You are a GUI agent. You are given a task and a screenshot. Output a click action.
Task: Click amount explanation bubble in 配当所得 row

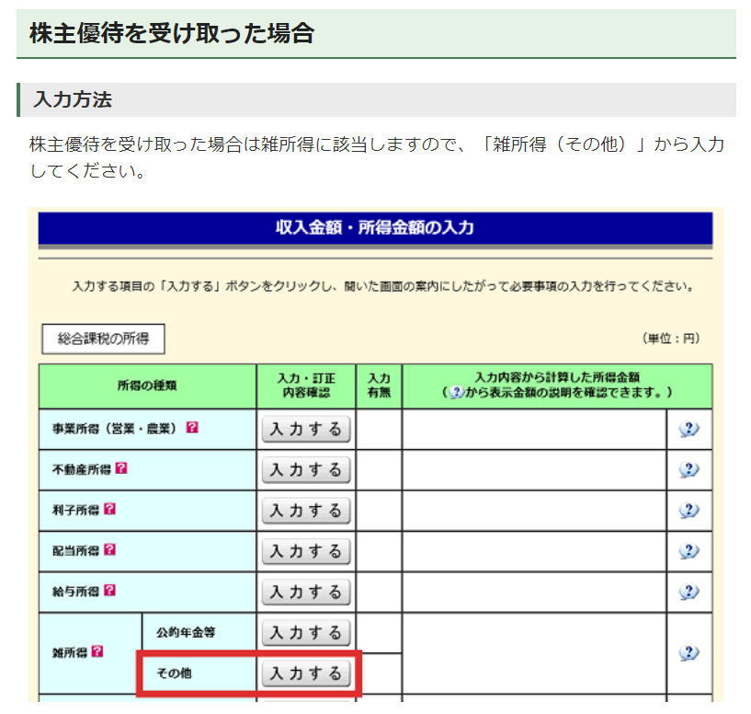pyautogui.click(x=688, y=551)
